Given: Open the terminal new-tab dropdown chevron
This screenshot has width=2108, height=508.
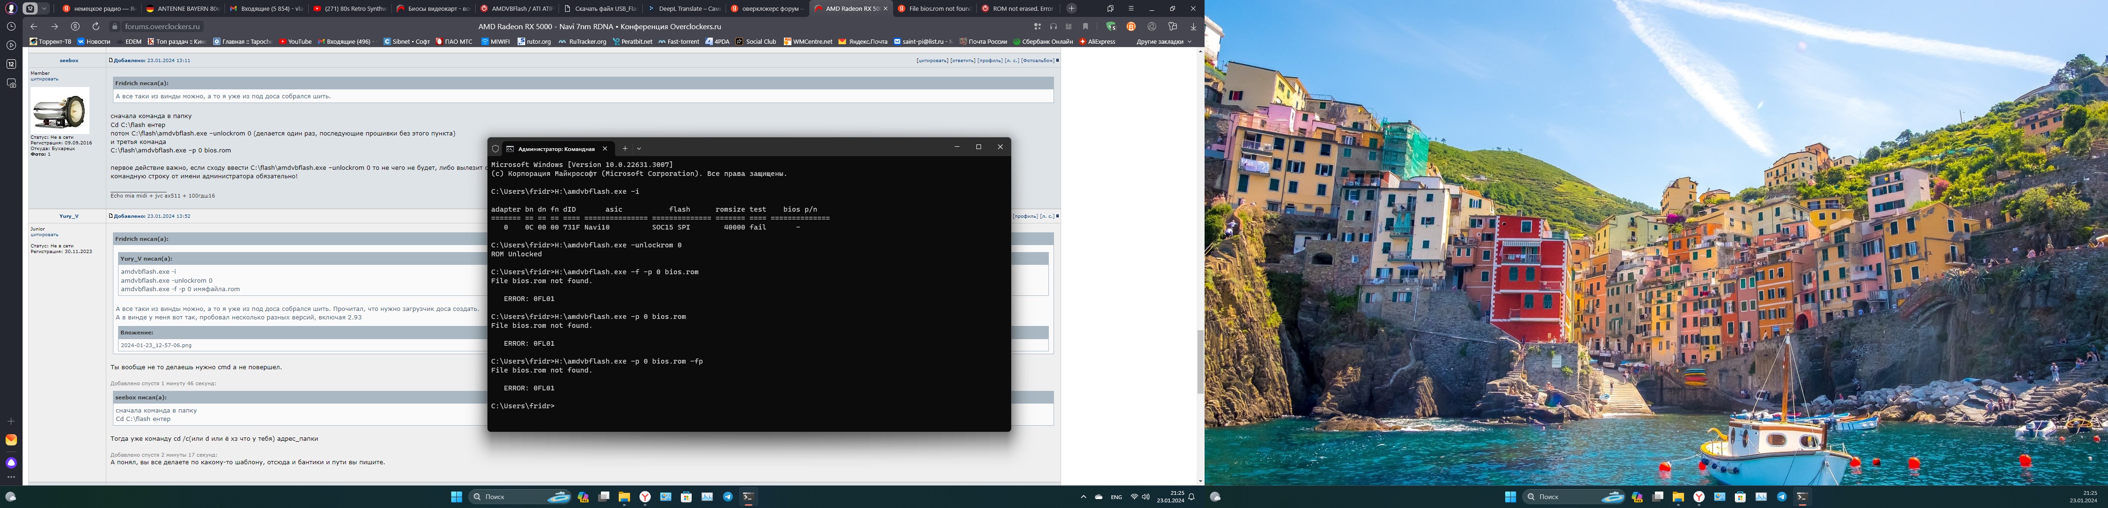Looking at the screenshot, I should (x=639, y=148).
